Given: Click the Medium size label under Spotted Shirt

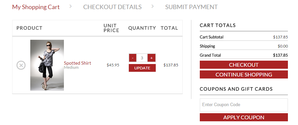Looking at the screenshot, I should 71,67.
